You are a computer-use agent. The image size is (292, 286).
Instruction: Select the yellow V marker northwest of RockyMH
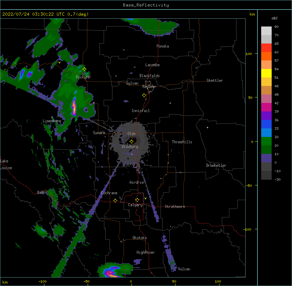click(59, 62)
